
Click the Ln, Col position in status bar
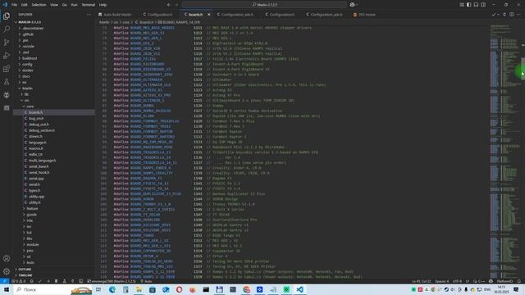pos(421,281)
